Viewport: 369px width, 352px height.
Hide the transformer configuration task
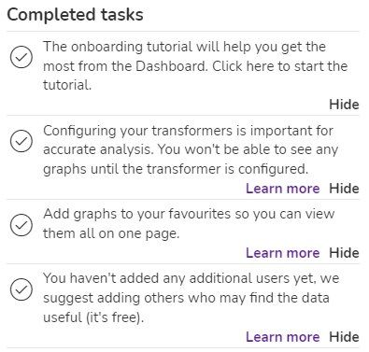pyautogui.click(x=344, y=189)
